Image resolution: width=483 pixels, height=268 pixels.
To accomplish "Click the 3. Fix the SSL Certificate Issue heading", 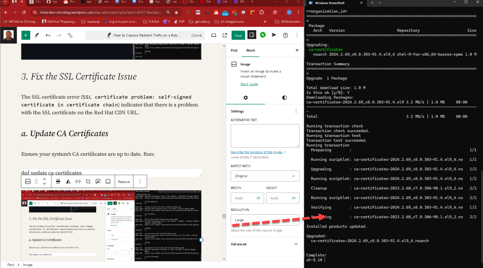I will tap(79, 76).
